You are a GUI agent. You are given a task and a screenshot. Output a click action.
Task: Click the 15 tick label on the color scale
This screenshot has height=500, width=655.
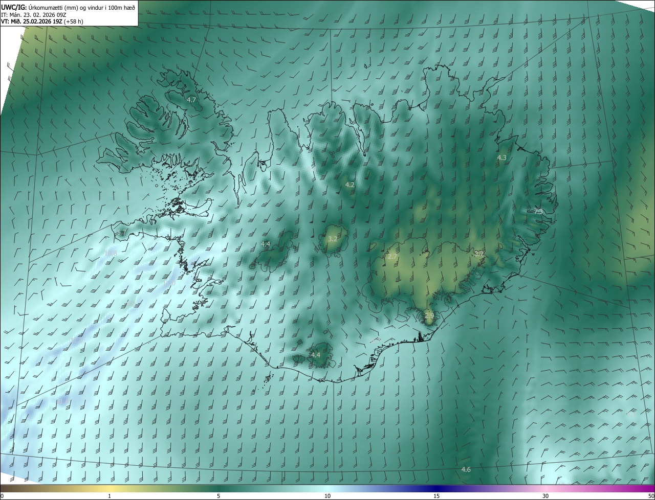point(436,496)
